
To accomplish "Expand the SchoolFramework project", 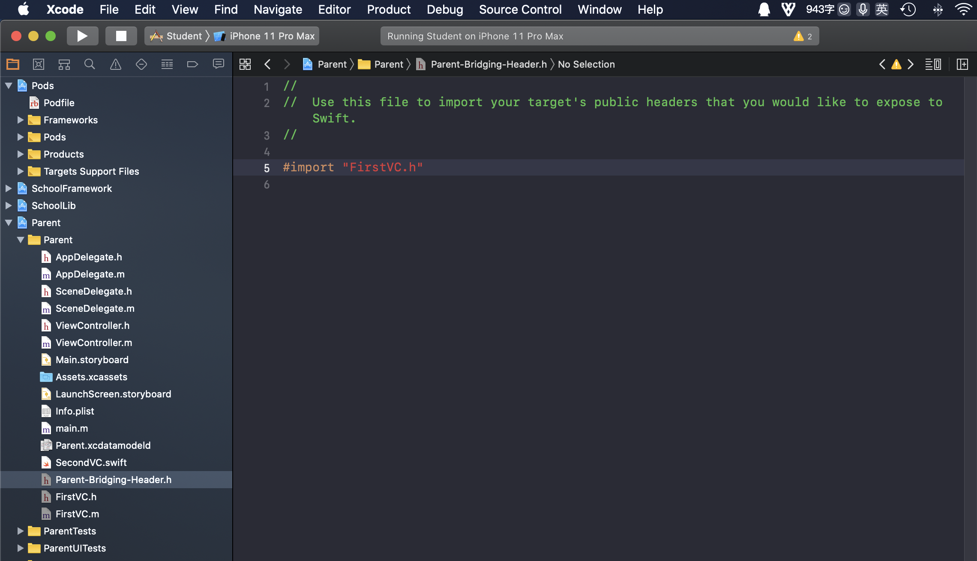I will (x=9, y=188).
